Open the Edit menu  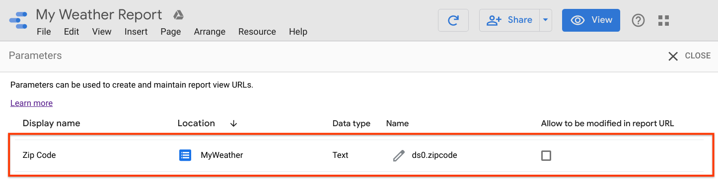(72, 32)
